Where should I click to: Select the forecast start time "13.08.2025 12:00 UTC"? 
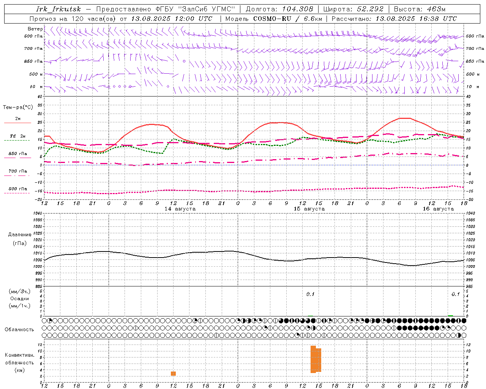coord(172,19)
